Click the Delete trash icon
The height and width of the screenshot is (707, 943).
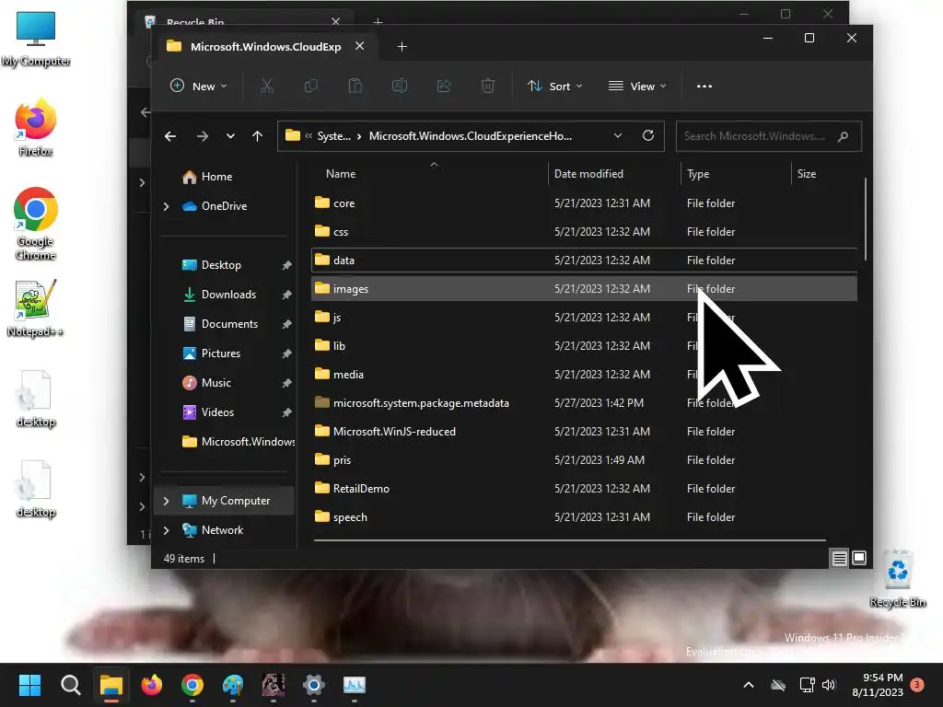click(488, 86)
